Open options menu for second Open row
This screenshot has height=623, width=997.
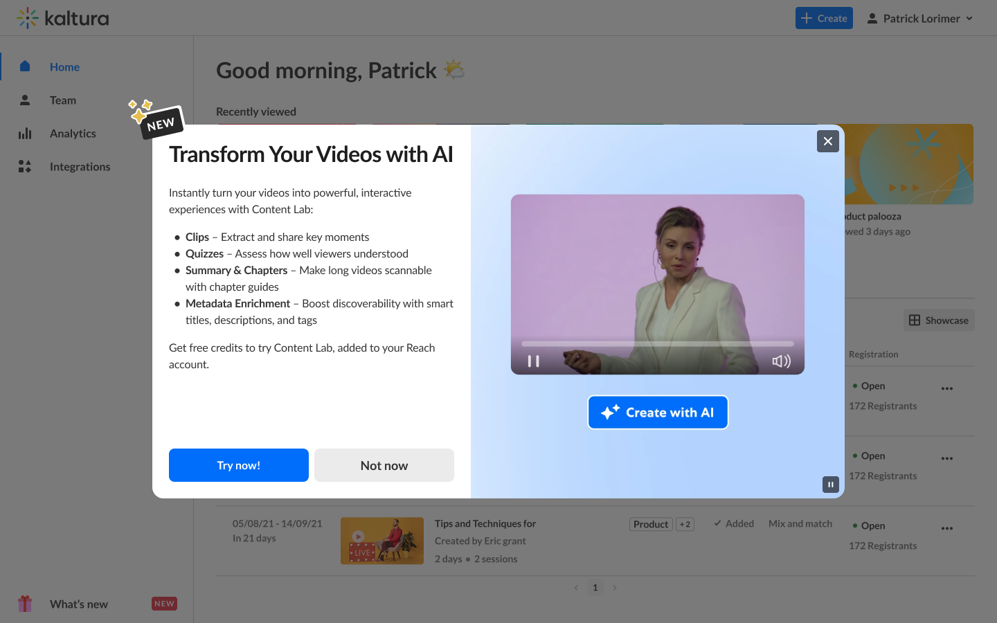tap(947, 458)
